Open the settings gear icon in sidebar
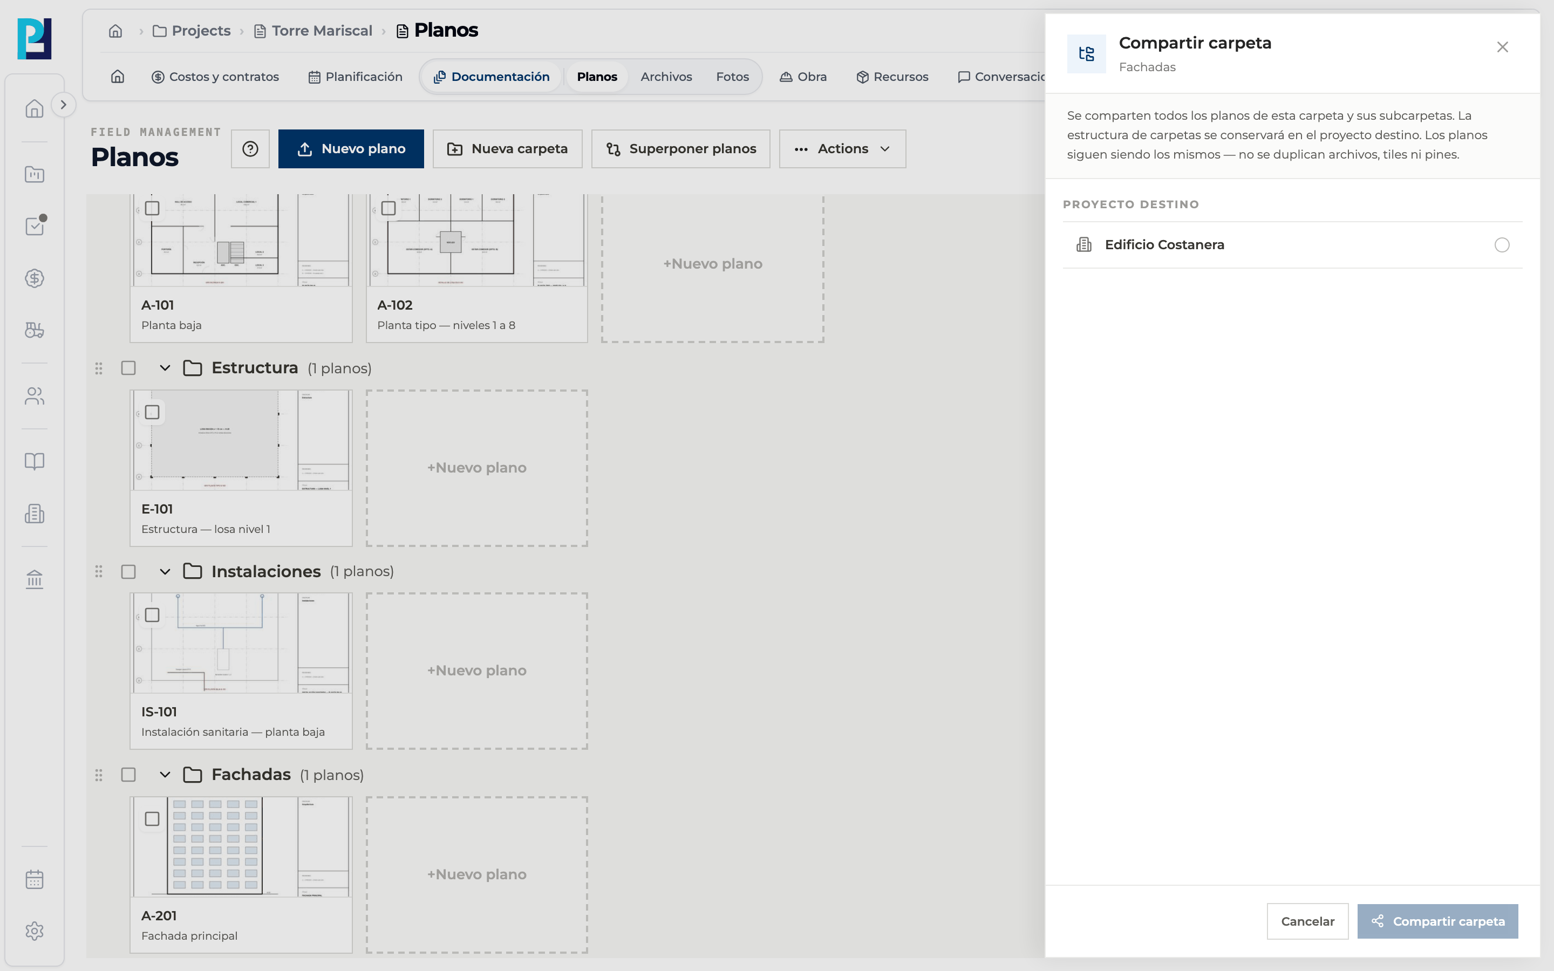The width and height of the screenshot is (1554, 971). coord(35,931)
